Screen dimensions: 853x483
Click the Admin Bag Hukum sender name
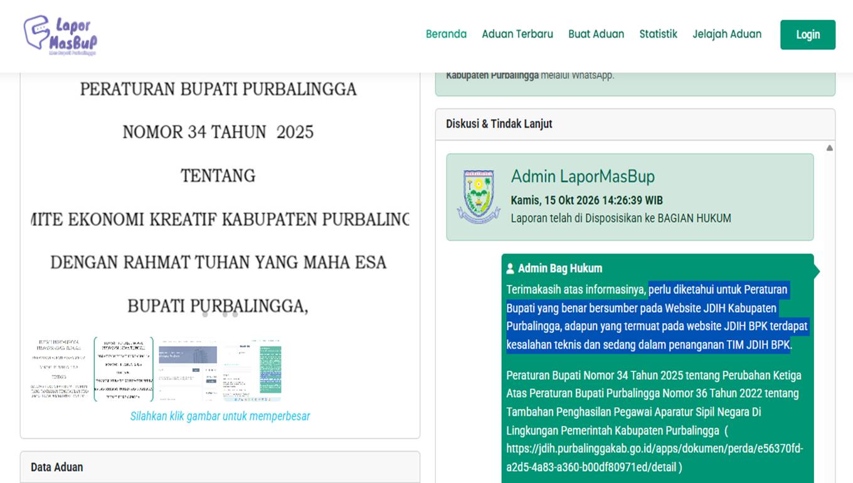559,268
